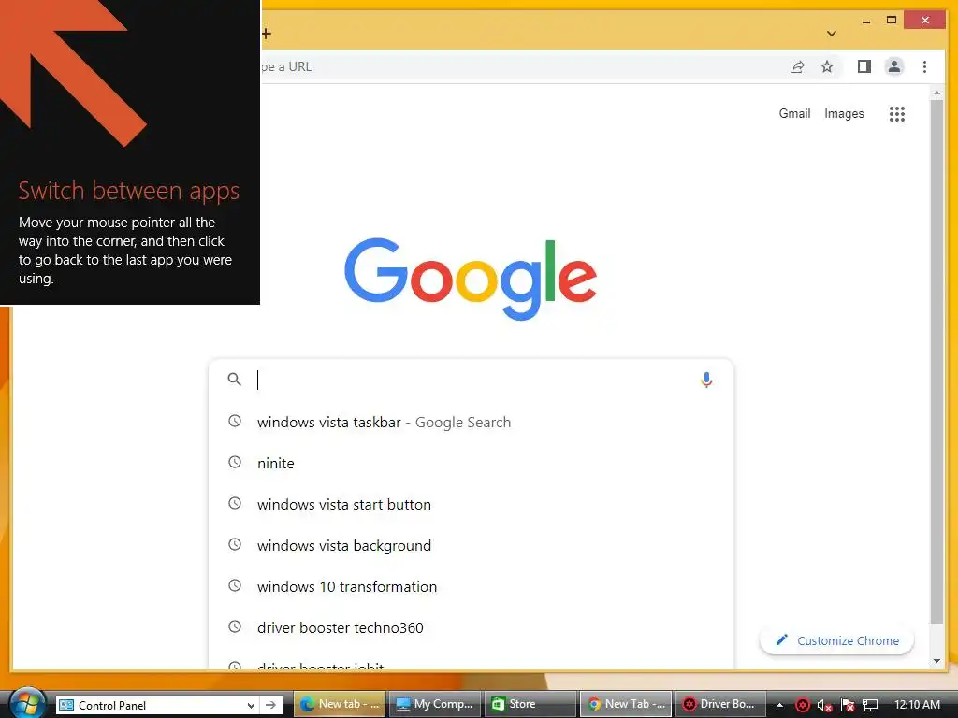
Task: Open the Action Center flag tray icon
Action: click(x=848, y=706)
